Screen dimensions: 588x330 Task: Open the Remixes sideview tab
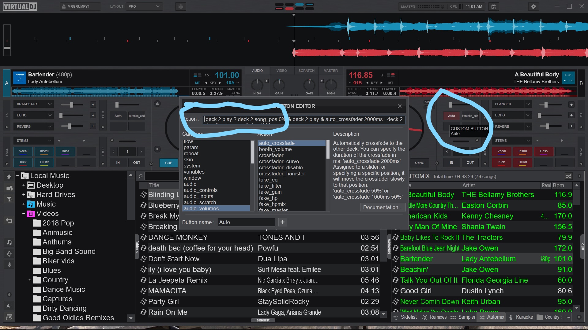(434, 317)
